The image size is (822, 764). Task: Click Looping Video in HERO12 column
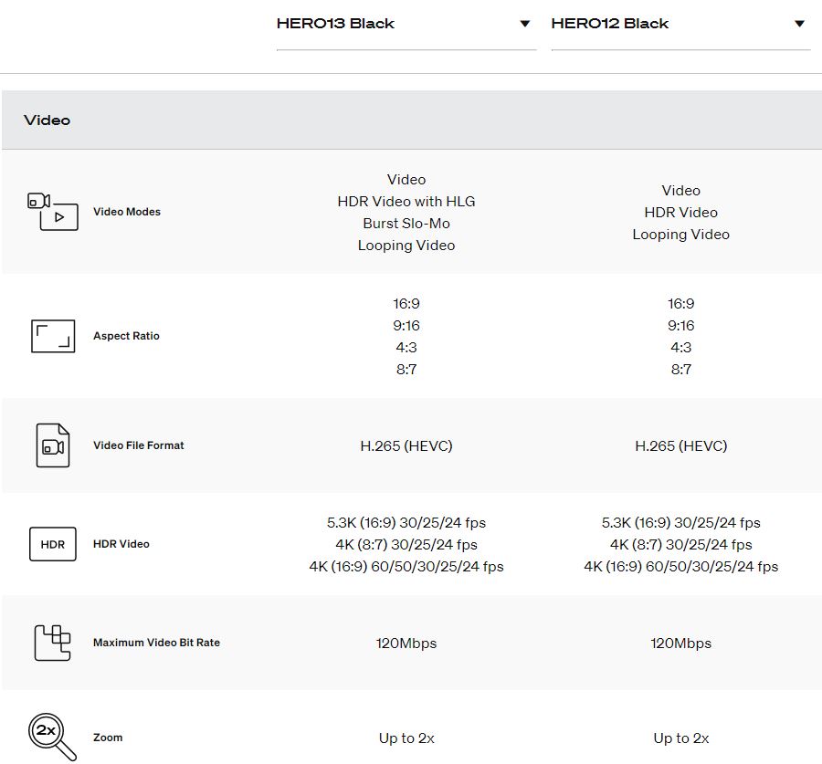coord(681,235)
